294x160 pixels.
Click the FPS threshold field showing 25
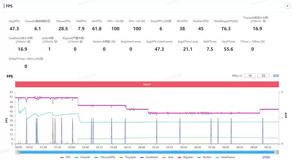[263, 76]
